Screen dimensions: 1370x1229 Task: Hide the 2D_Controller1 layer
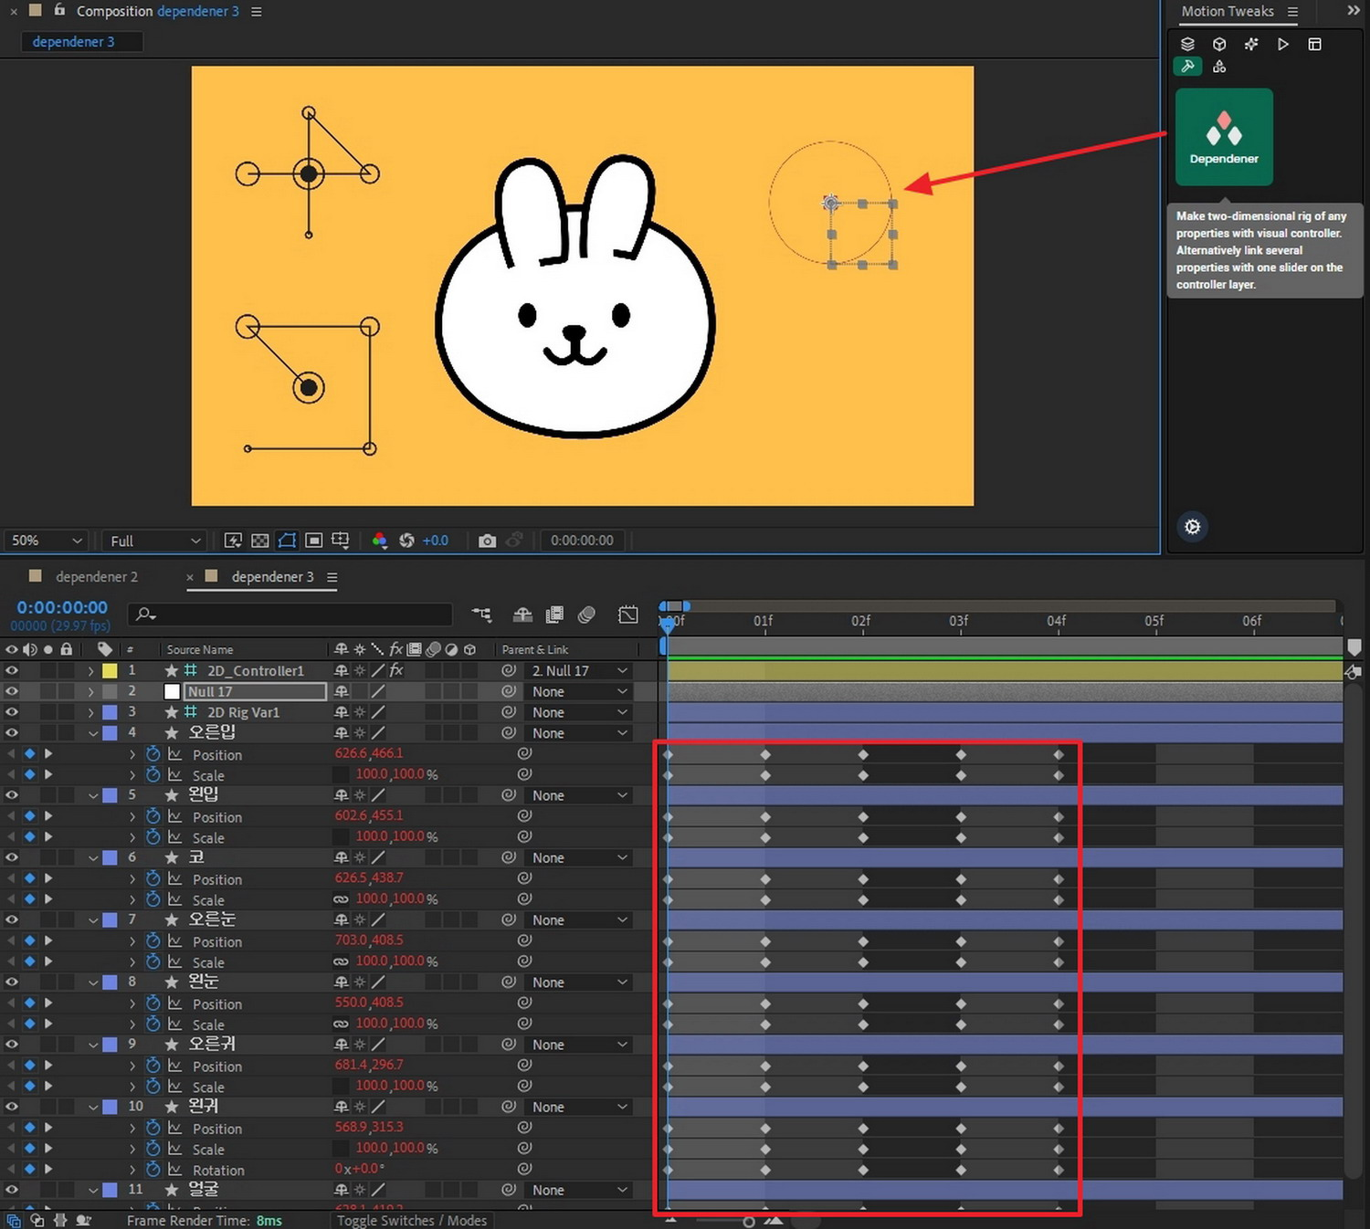(12, 670)
